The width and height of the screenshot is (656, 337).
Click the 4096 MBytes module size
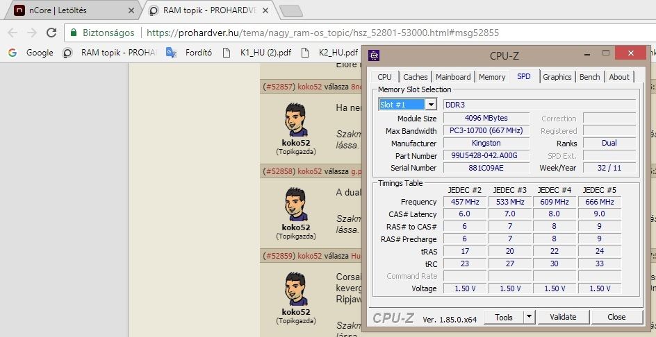point(486,118)
